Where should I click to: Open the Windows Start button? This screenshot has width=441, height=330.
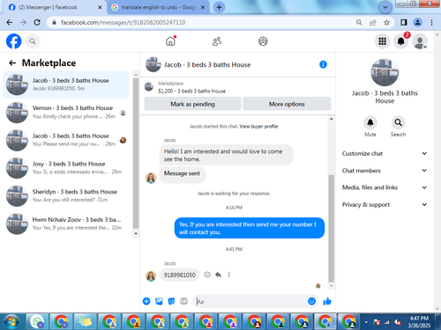(x=11, y=322)
